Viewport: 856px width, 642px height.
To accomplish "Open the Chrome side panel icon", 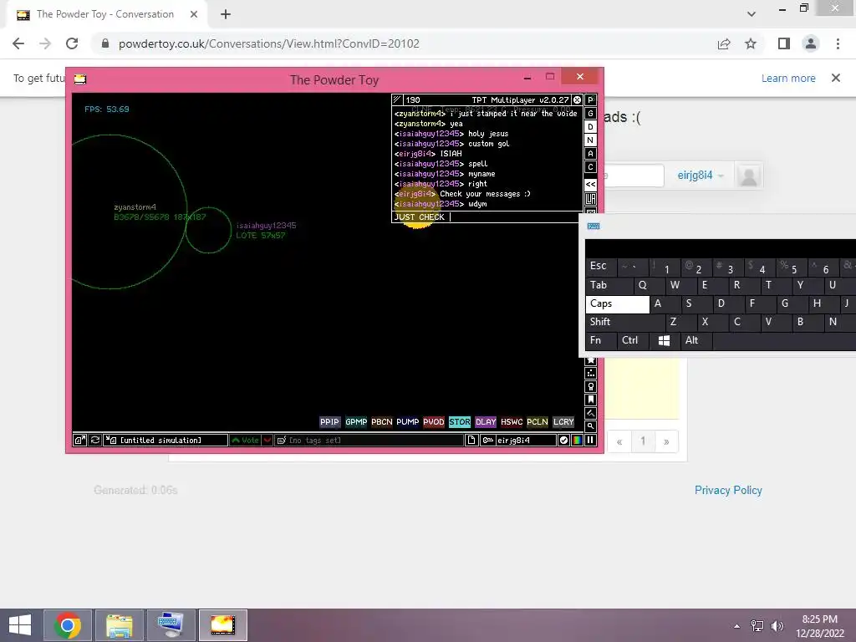I will coord(784,43).
